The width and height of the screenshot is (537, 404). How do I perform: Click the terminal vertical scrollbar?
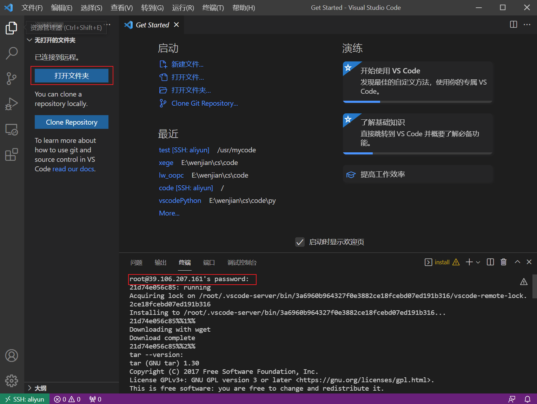pyautogui.click(x=535, y=286)
